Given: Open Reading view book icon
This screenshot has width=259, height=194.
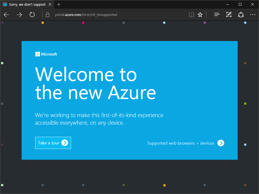Looking at the screenshot, I should (x=191, y=15).
